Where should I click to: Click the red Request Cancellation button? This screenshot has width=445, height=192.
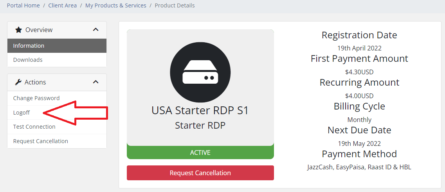tap(200, 173)
